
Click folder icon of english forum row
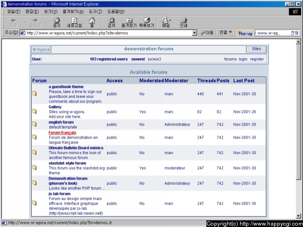[x=35, y=124]
